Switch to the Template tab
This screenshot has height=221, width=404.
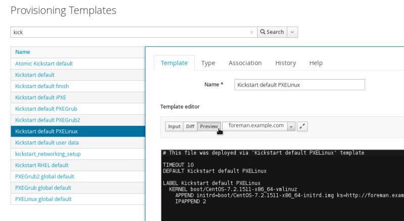click(174, 63)
